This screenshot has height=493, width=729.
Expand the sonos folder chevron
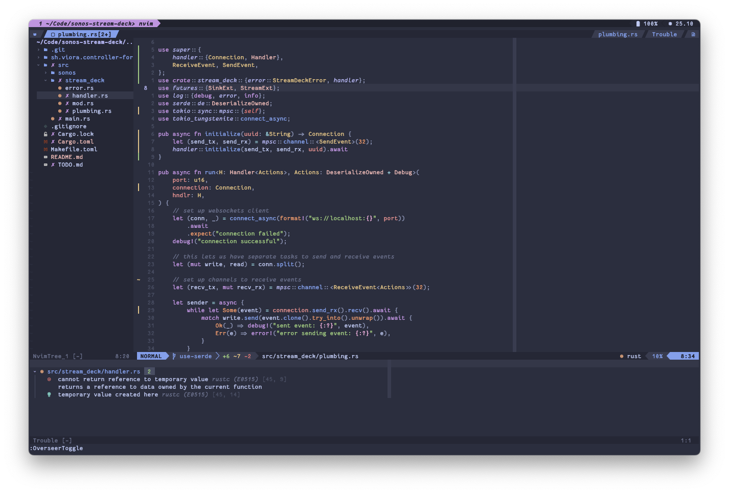pos(45,73)
